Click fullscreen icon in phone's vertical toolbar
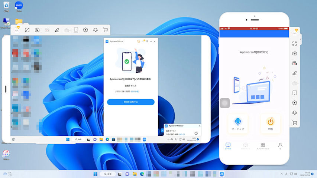 pos(295,44)
